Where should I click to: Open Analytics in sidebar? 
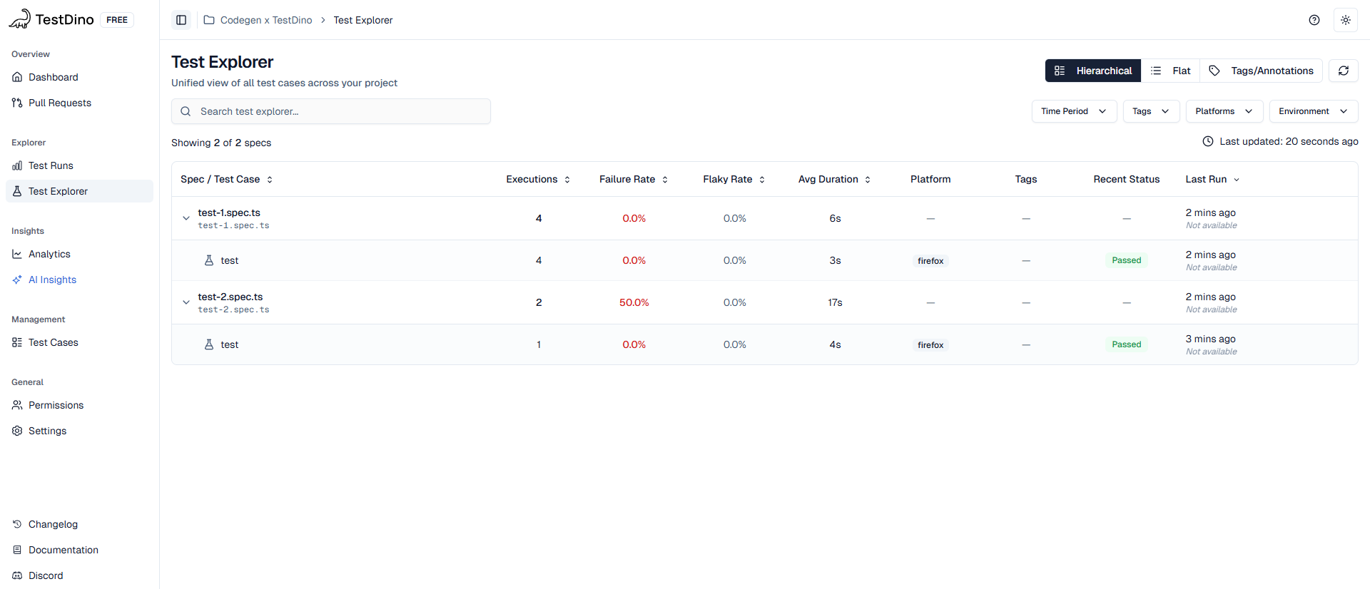(x=49, y=254)
